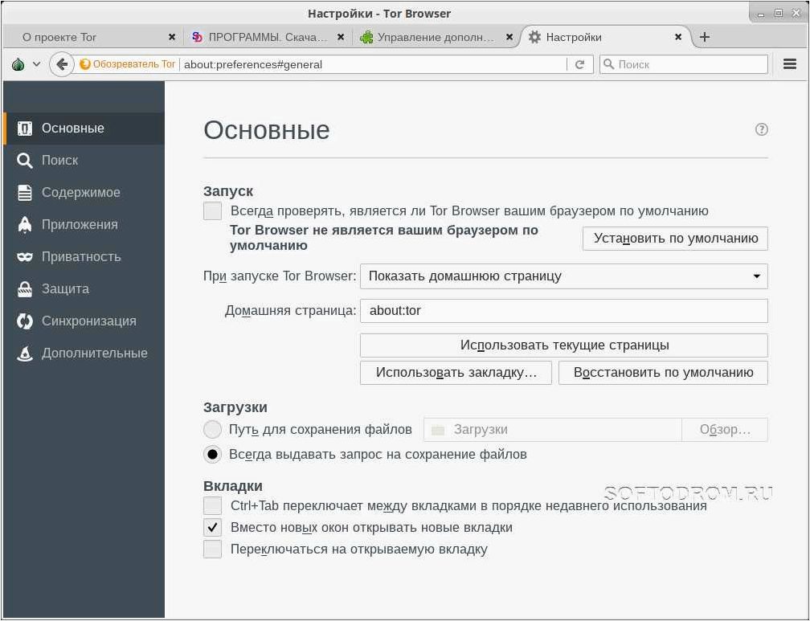Select the Настройки tab label
Viewport: 810px width, 621px height.
pyautogui.click(x=574, y=37)
